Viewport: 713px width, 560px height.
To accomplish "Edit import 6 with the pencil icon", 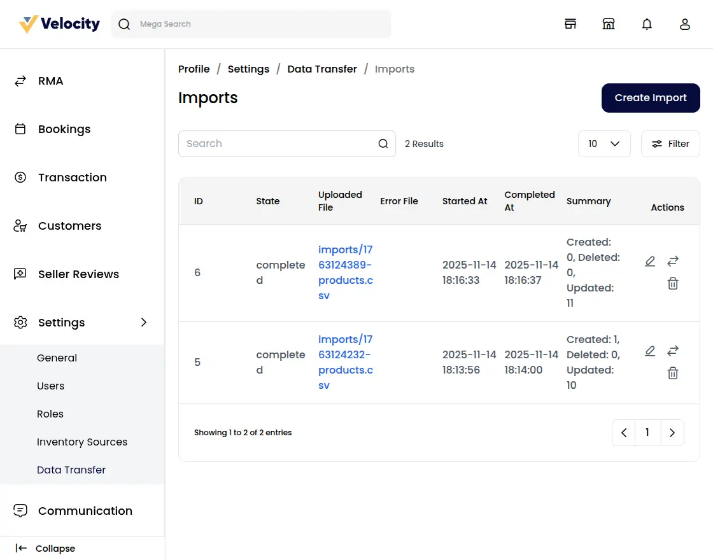I will pos(650,261).
